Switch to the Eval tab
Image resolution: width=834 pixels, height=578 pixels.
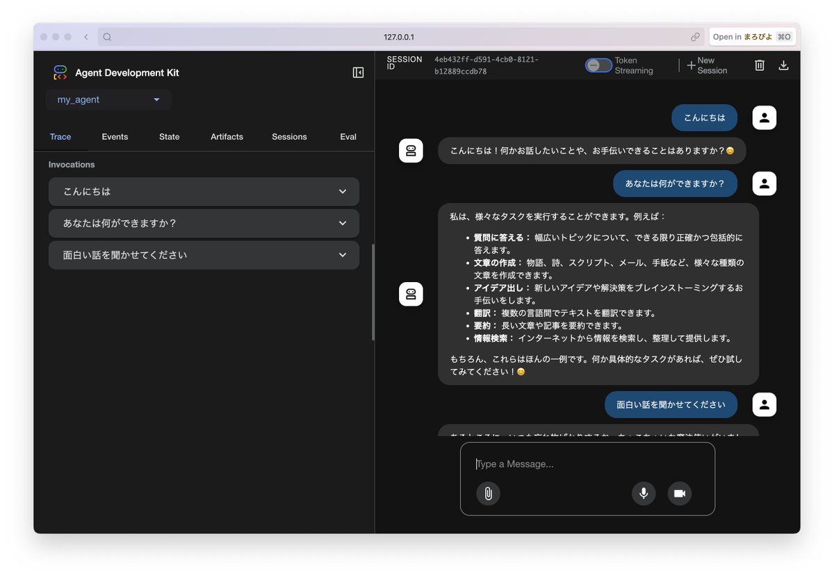(x=347, y=137)
